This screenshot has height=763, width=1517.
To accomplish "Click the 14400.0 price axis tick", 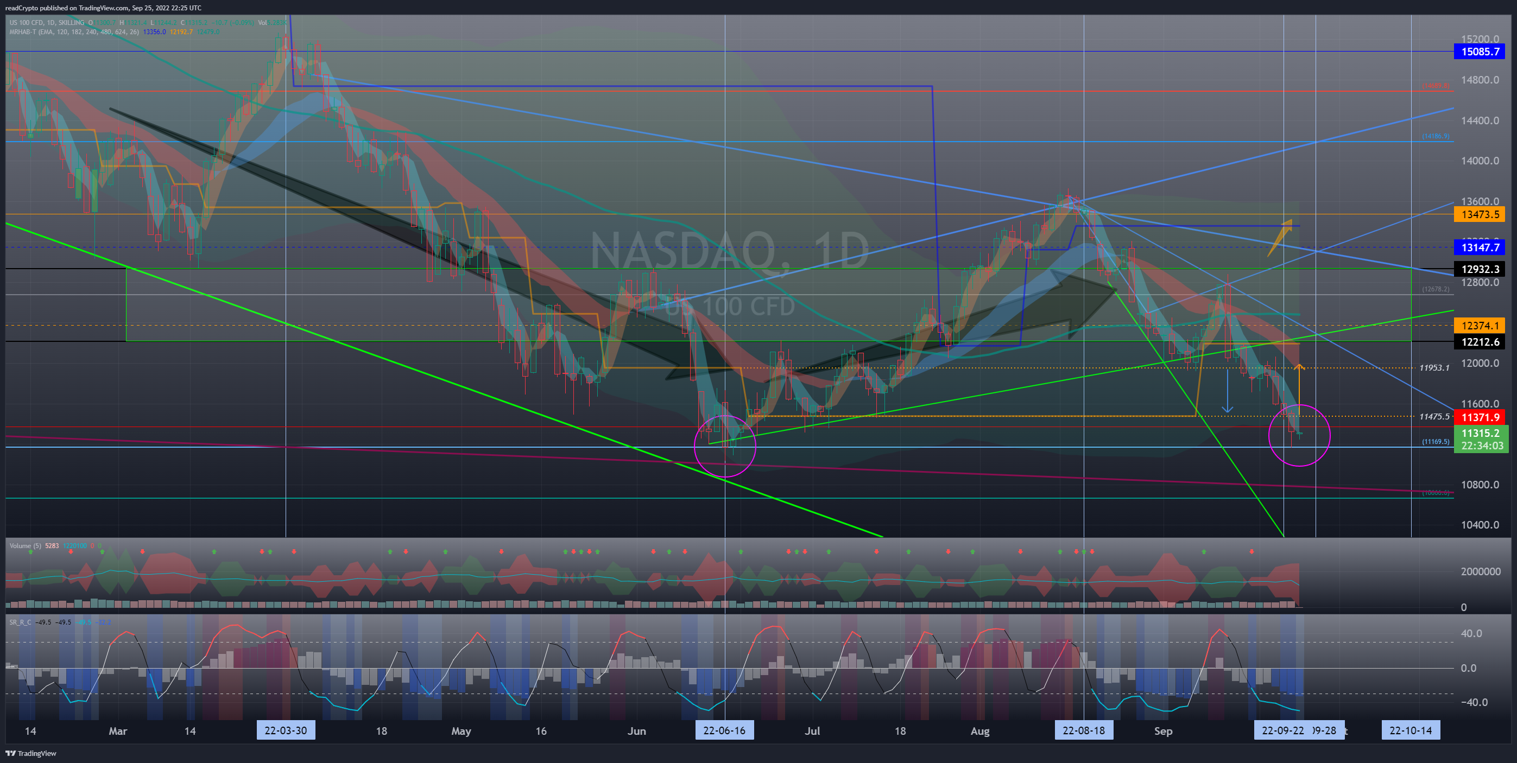I will click(1480, 120).
